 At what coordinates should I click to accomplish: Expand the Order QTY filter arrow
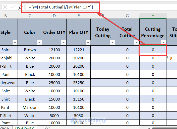coord(63,43)
